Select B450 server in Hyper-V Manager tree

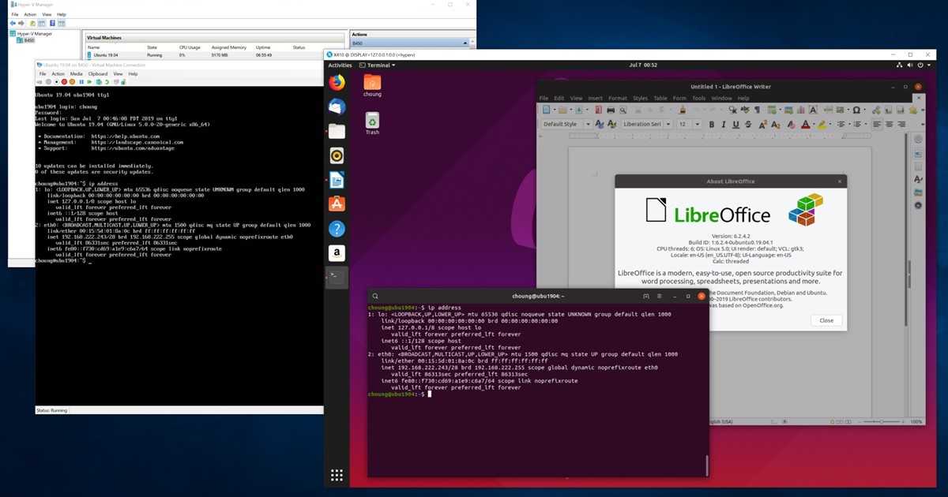(25, 40)
